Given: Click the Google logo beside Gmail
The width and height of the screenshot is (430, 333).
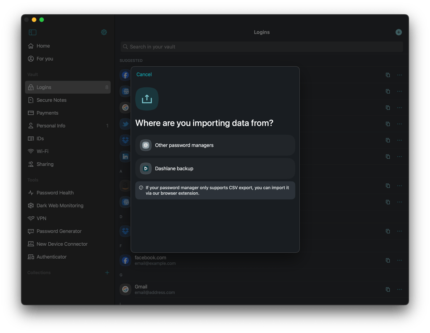Looking at the screenshot, I should (x=125, y=289).
